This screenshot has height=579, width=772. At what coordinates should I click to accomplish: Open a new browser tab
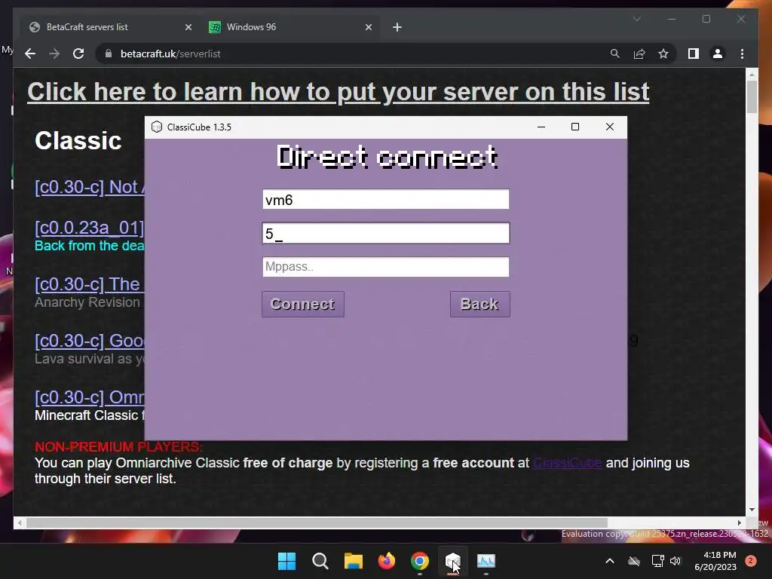point(397,27)
